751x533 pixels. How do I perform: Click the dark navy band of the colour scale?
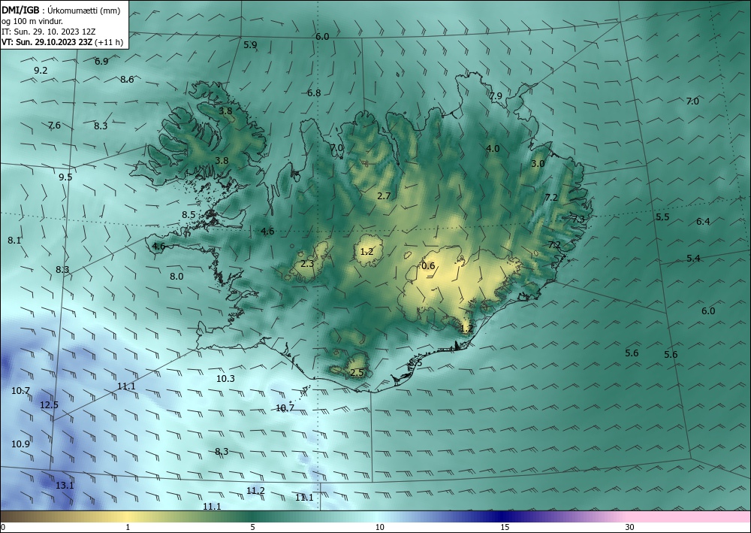coord(503,516)
